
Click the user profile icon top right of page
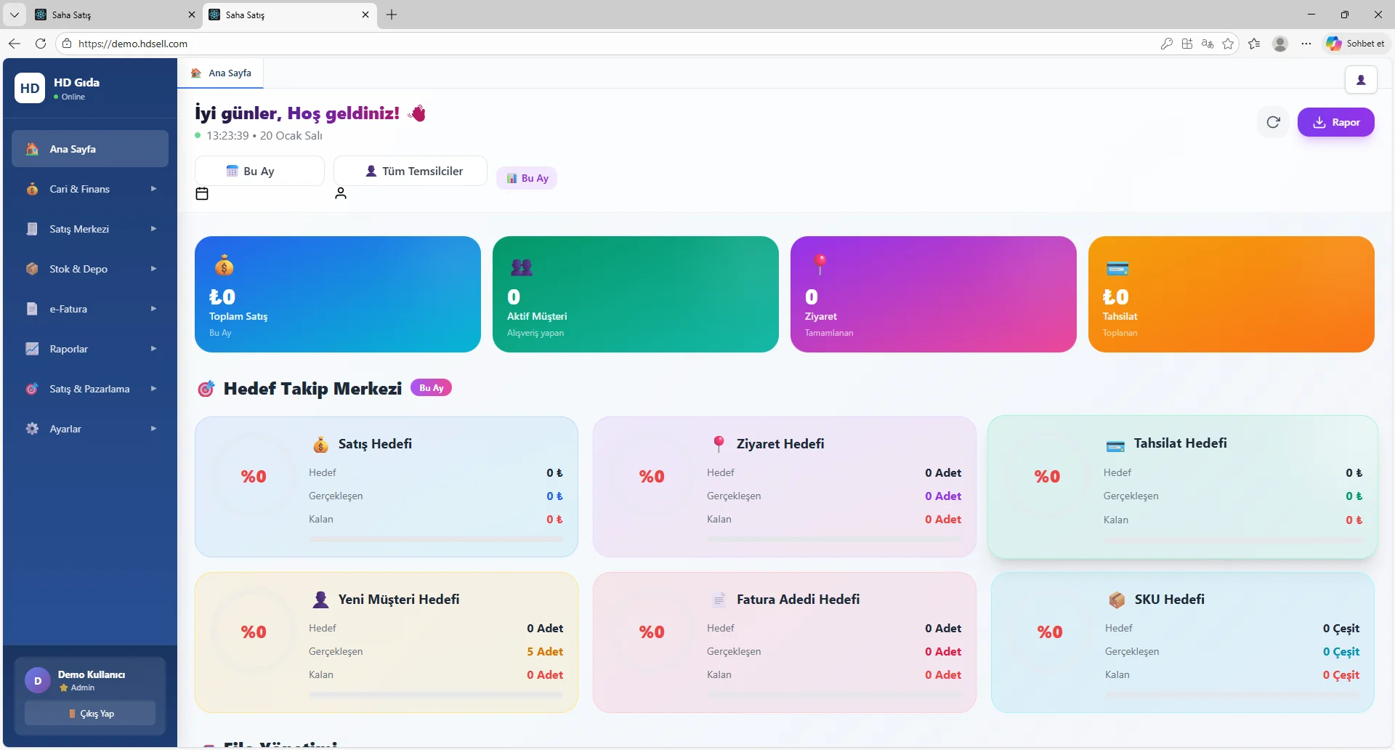(1362, 80)
